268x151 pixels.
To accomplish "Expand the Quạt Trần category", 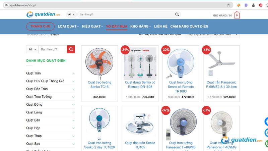I will coord(73,73).
